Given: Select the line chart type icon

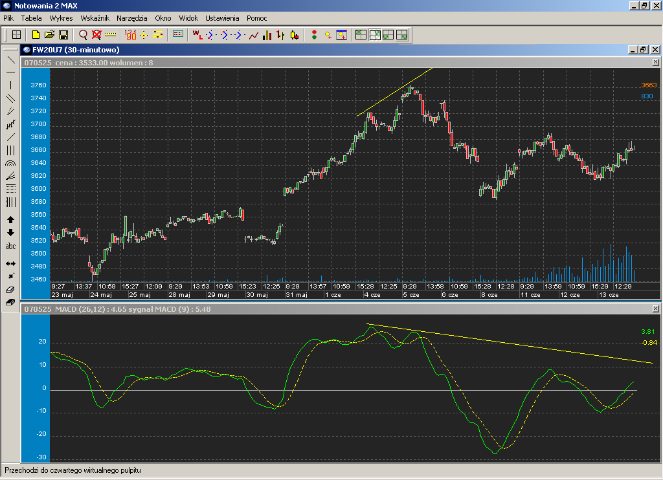Looking at the screenshot, I should (254, 35).
